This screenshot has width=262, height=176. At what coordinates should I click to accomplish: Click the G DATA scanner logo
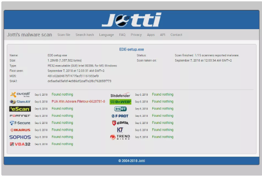pos(120,123)
